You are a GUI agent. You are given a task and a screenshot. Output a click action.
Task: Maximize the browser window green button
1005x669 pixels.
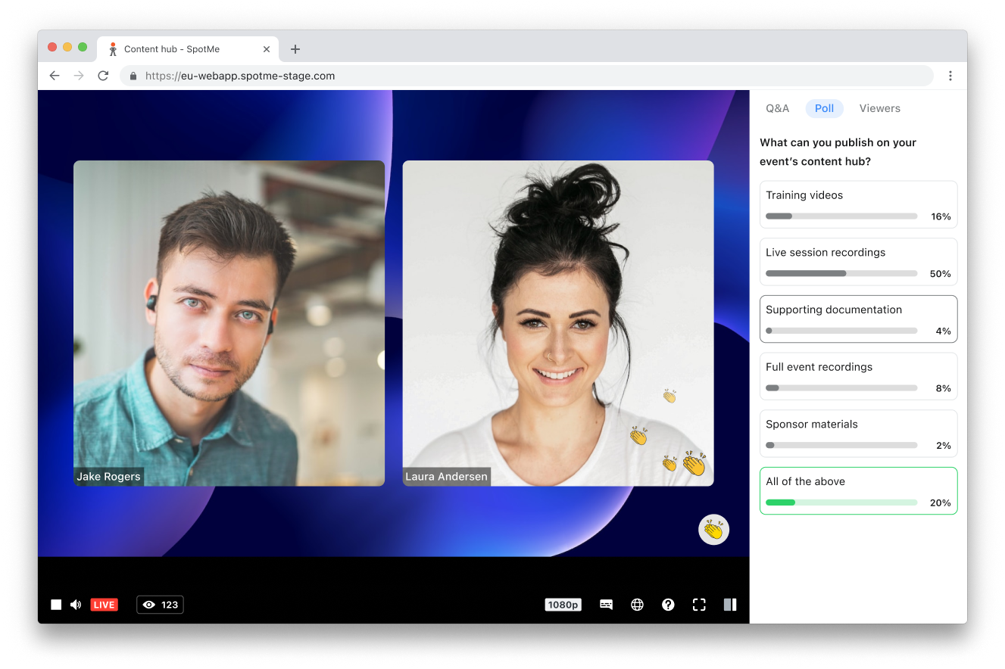83,47
